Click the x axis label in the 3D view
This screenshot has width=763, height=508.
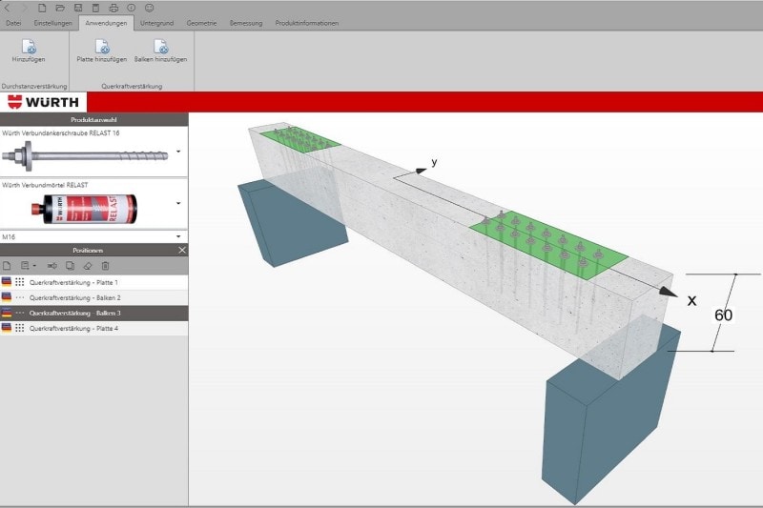(691, 301)
